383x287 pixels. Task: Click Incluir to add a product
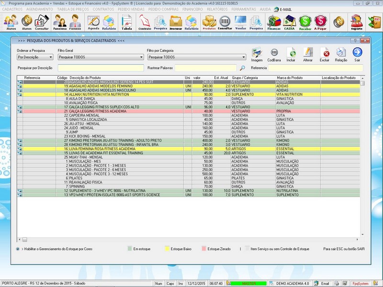pos(291,53)
